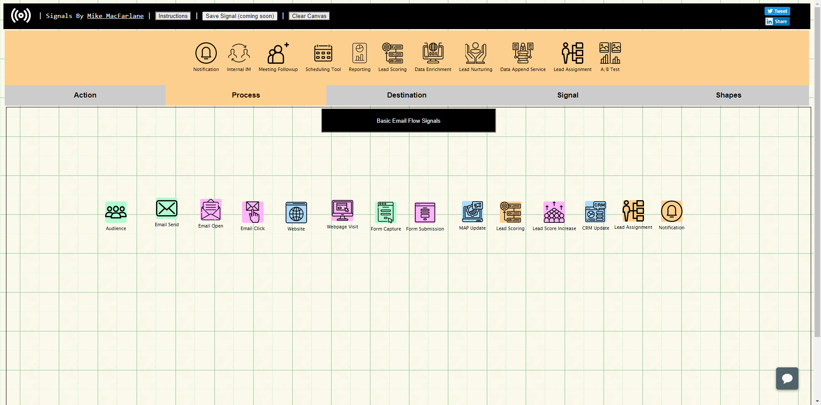The width and height of the screenshot is (821, 405).
Task: Select the Notification icon in Process palette
Action: 206,53
